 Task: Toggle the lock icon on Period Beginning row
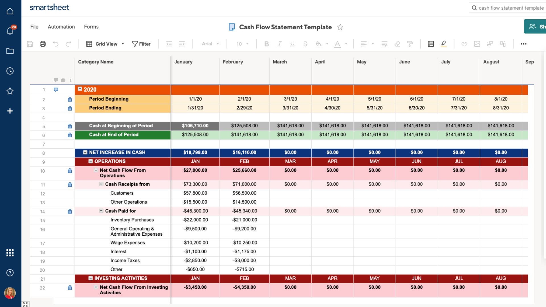click(x=70, y=99)
